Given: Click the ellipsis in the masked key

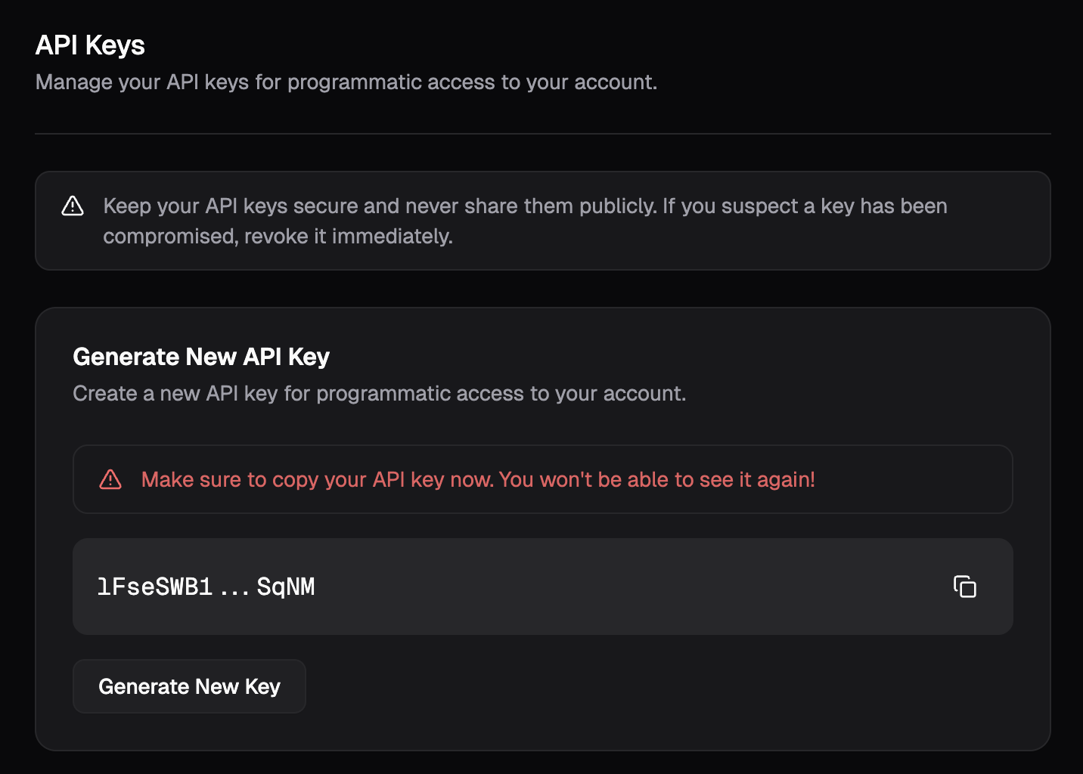Looking at the screenshot, I should click(234, 588).
